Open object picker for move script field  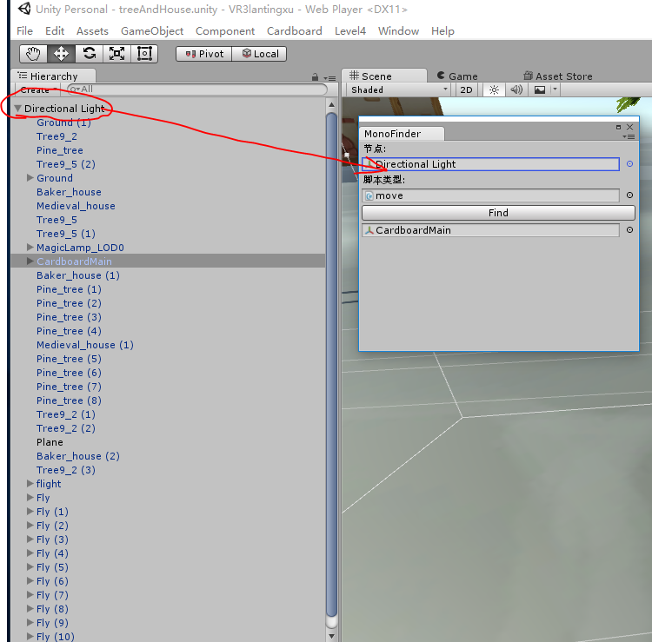[629, 195]
